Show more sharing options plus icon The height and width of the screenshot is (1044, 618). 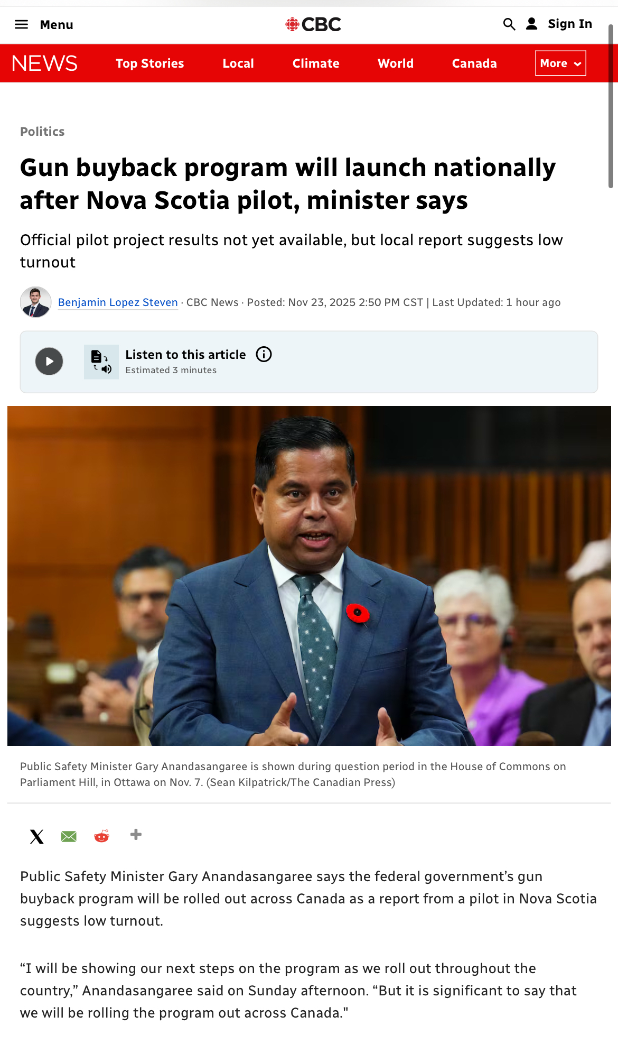(136, 835)
